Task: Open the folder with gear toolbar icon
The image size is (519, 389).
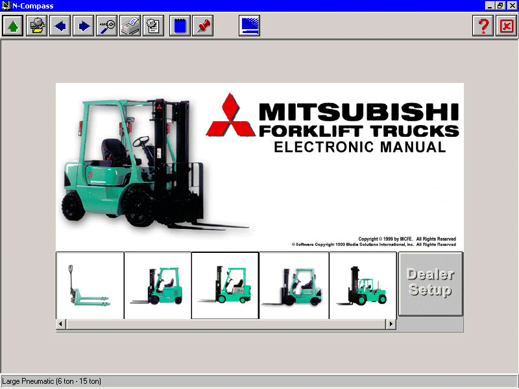Action: pyautogui.click(x=36, y=25)
